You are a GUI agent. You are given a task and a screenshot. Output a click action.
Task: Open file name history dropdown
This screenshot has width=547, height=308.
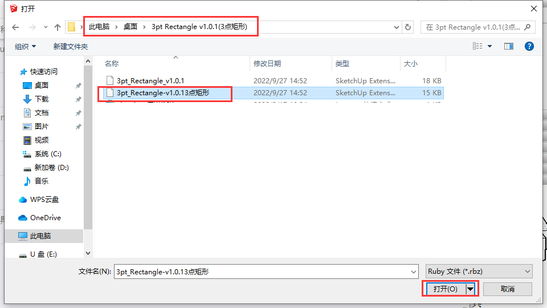click(x=414, y=271)
